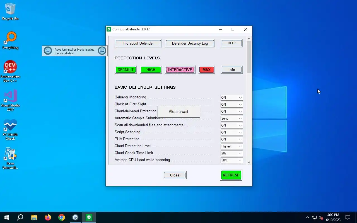Click Please wait message box
The height and width of the screenshot is (223, 357).
pyautogui.click(x=179, y=111)
